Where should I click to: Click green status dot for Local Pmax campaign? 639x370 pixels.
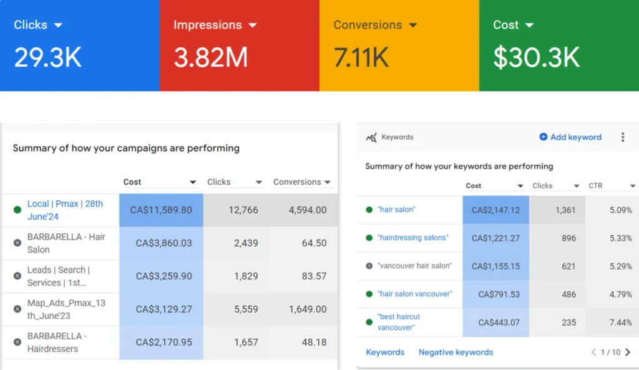(x=17, y=210)
